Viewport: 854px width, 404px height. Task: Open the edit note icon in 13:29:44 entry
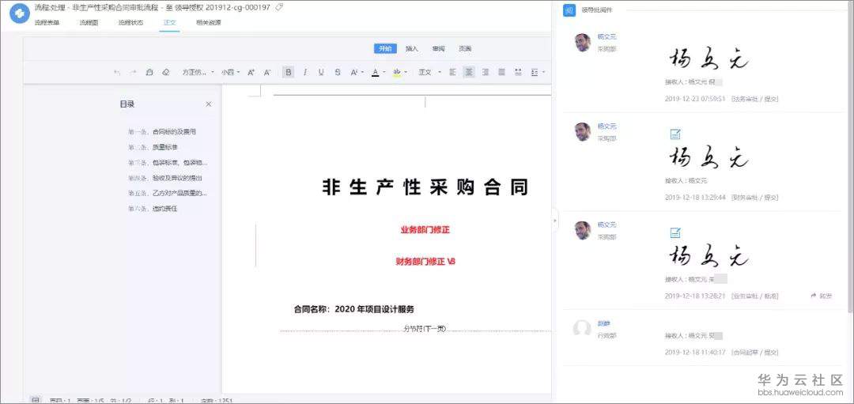tap(675, 134)
